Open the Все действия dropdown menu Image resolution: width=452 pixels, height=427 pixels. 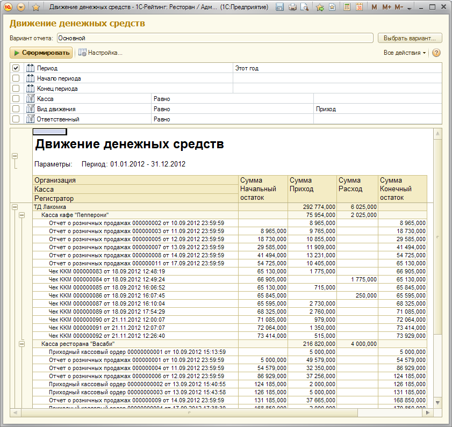(404, 53)
